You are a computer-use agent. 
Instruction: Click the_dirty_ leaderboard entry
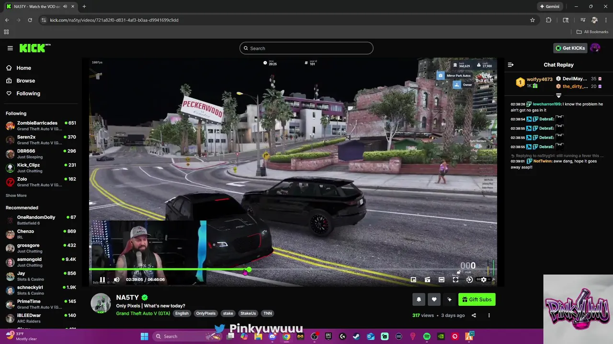579,86
